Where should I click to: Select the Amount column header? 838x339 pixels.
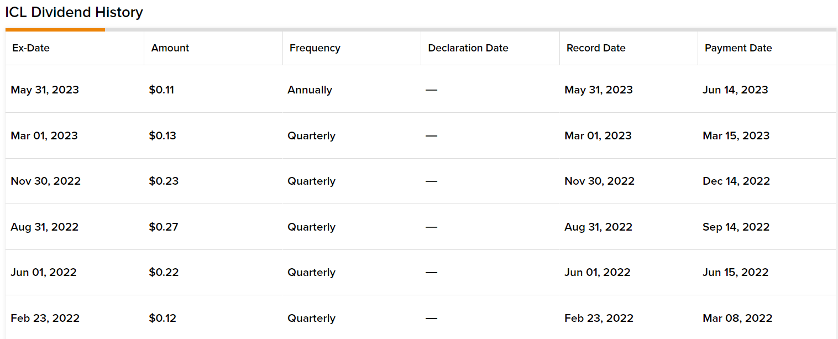coord(170,48)
